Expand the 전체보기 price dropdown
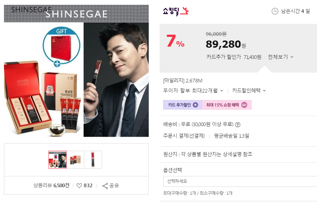This screenshot has height=206, width=317. 280,57
